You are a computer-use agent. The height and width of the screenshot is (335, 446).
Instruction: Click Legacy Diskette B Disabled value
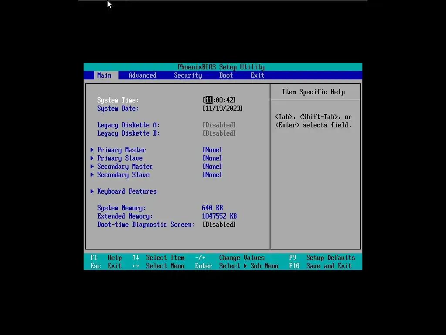(x=219, y=133)
